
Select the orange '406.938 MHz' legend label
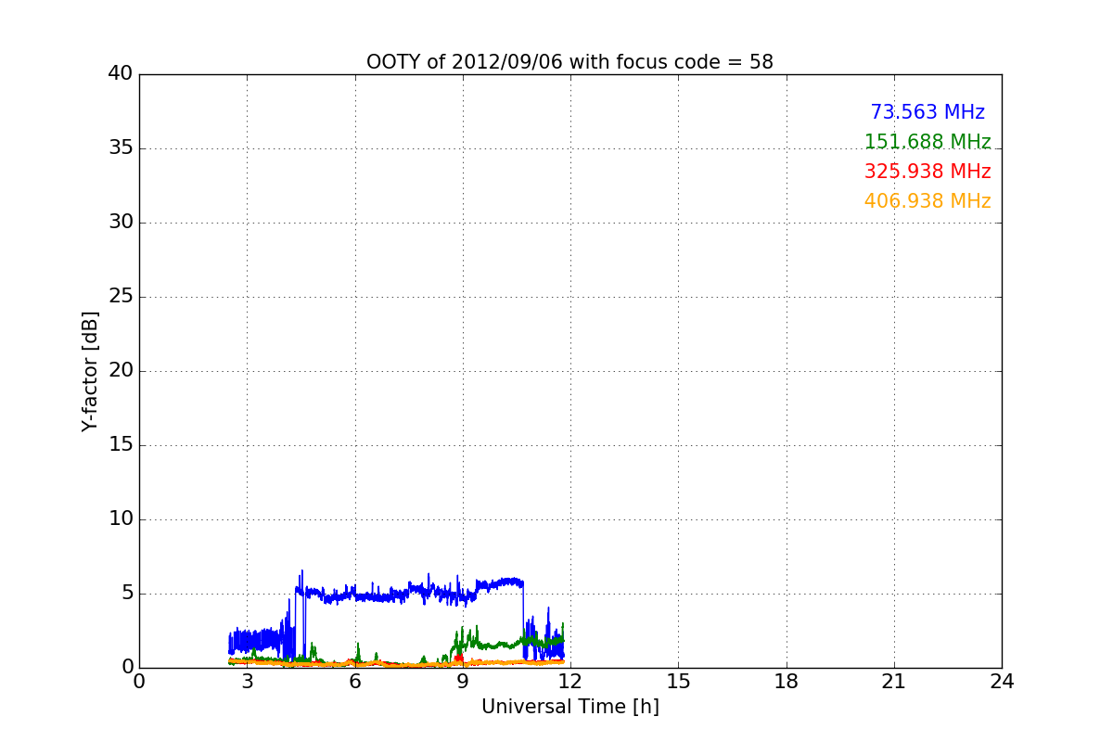(x=927, y=201)
